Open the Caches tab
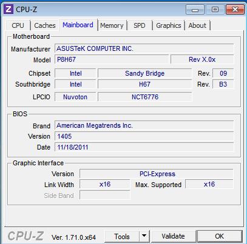The image size is (247, 244). 45,25
